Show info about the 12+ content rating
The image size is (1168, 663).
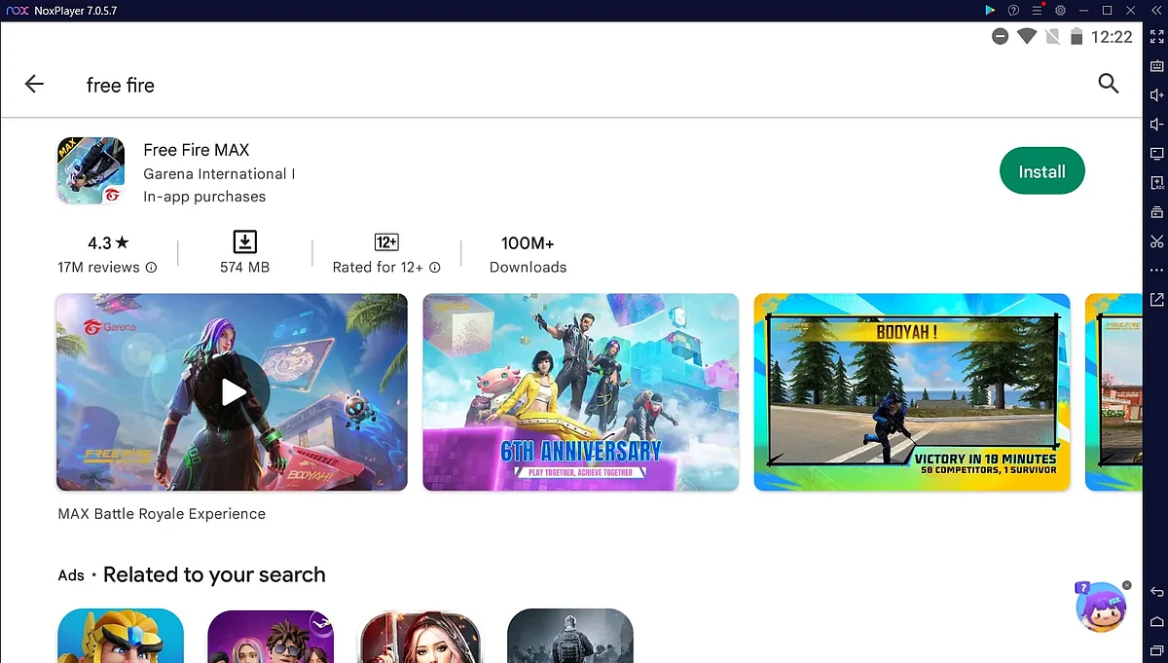pos(435,267)
